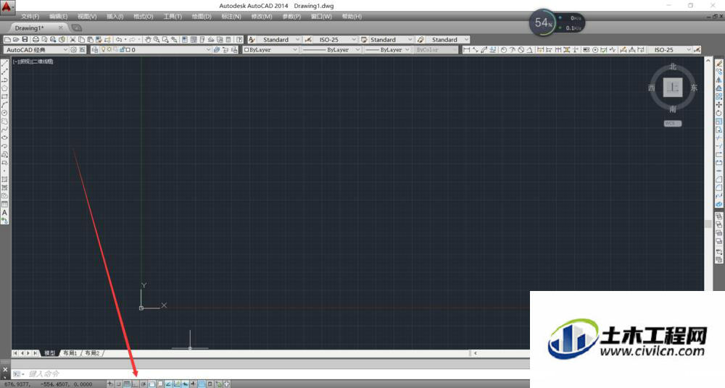Select the Move tool in modify toolbar

click(x=718, y=104)
